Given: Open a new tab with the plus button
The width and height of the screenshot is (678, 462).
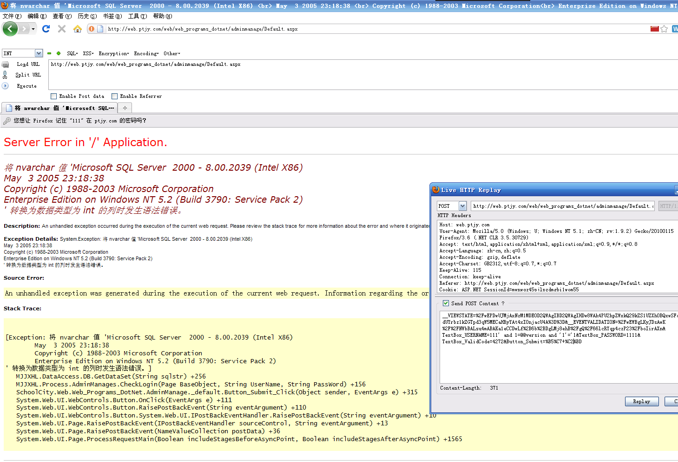Looking at the screenshot, I should [x=125, y=108].
